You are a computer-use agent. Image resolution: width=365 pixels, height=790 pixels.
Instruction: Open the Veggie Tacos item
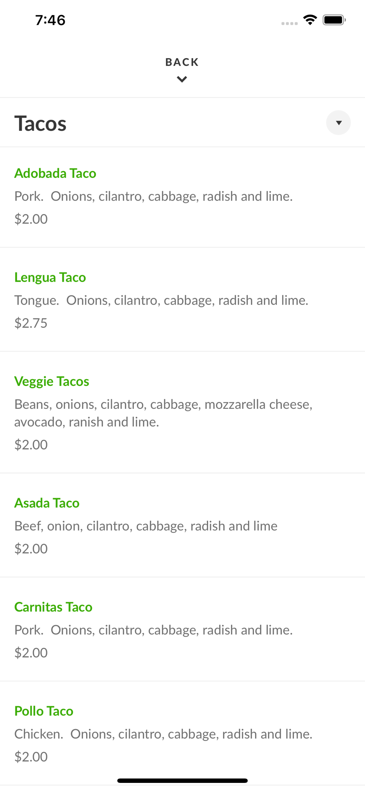(x=52, y=381)
